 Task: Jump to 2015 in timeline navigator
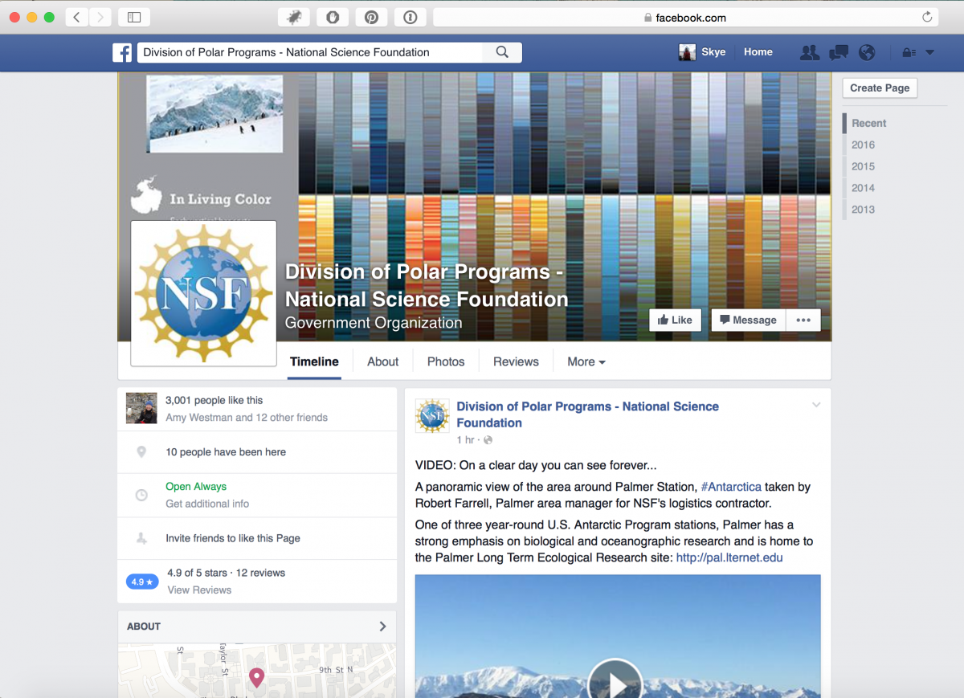(863, 166)
